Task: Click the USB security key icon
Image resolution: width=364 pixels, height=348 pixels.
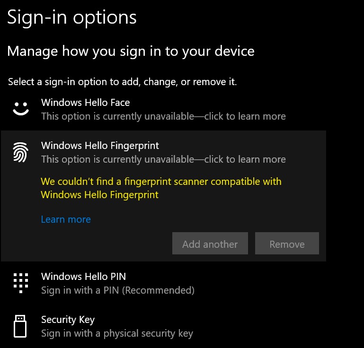Action: click(x=20, y=326)
